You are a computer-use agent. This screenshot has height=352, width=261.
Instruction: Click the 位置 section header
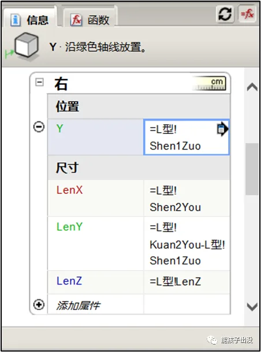pyautogui.click(x=139, y=106)
